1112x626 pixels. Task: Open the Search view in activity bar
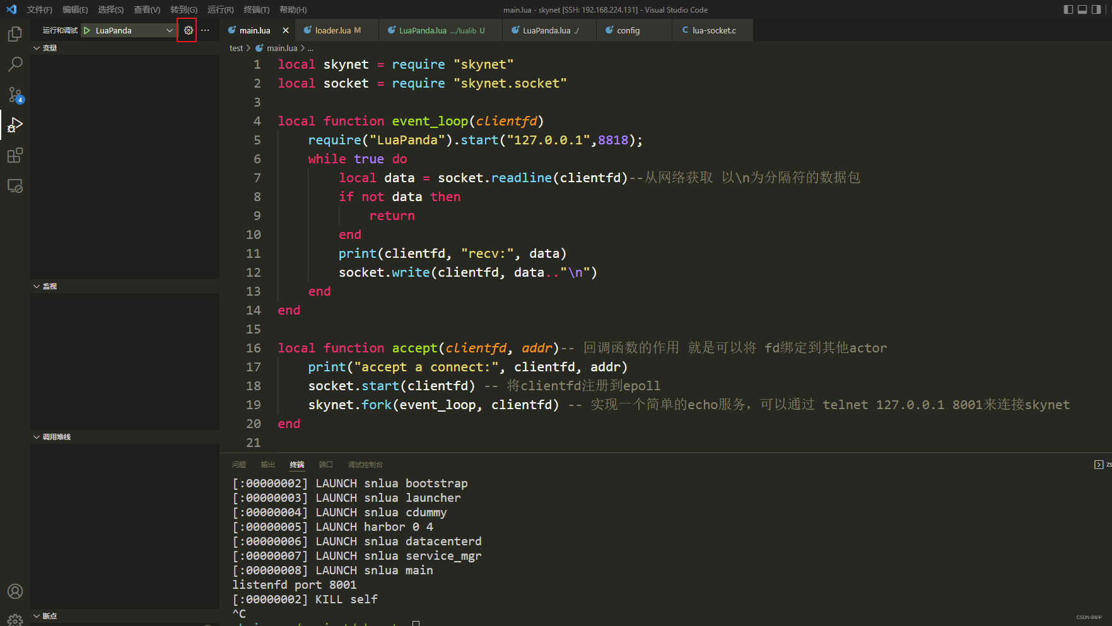coord(15,64)
